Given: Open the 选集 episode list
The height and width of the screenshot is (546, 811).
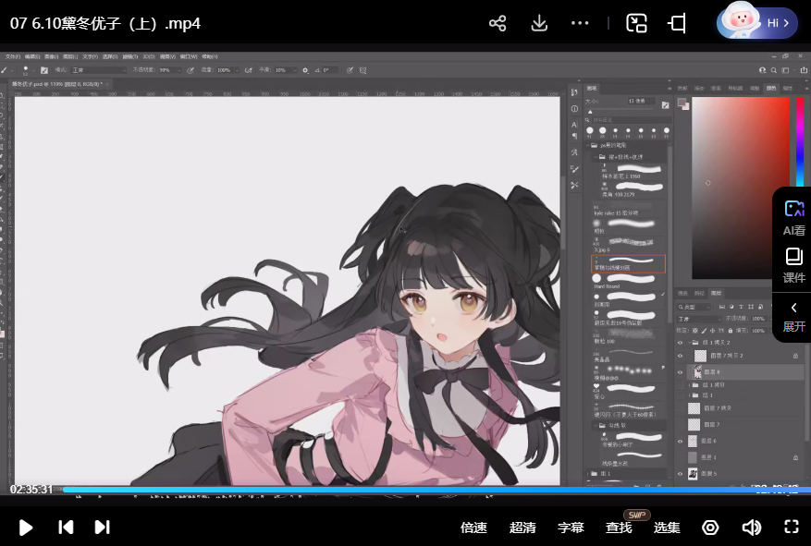Looking at the screenshot, I should click(x=667, y=528).
